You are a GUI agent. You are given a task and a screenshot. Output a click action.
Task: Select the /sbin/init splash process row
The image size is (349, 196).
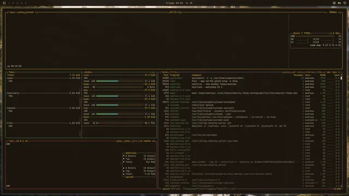(250, 105)
